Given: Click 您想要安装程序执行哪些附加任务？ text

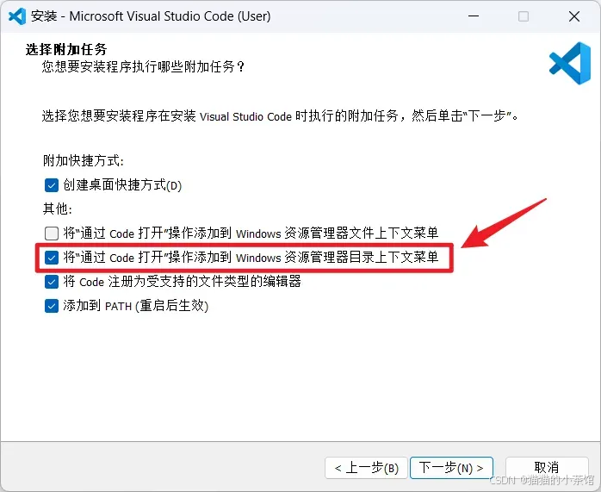Looking at the screenshot, I should (143, 66).
